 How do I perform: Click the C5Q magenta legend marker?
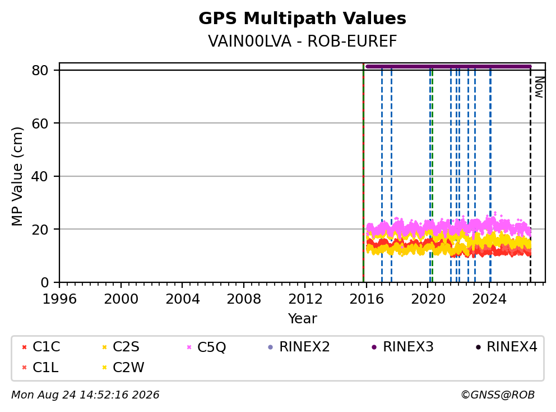tap(189, 347)
